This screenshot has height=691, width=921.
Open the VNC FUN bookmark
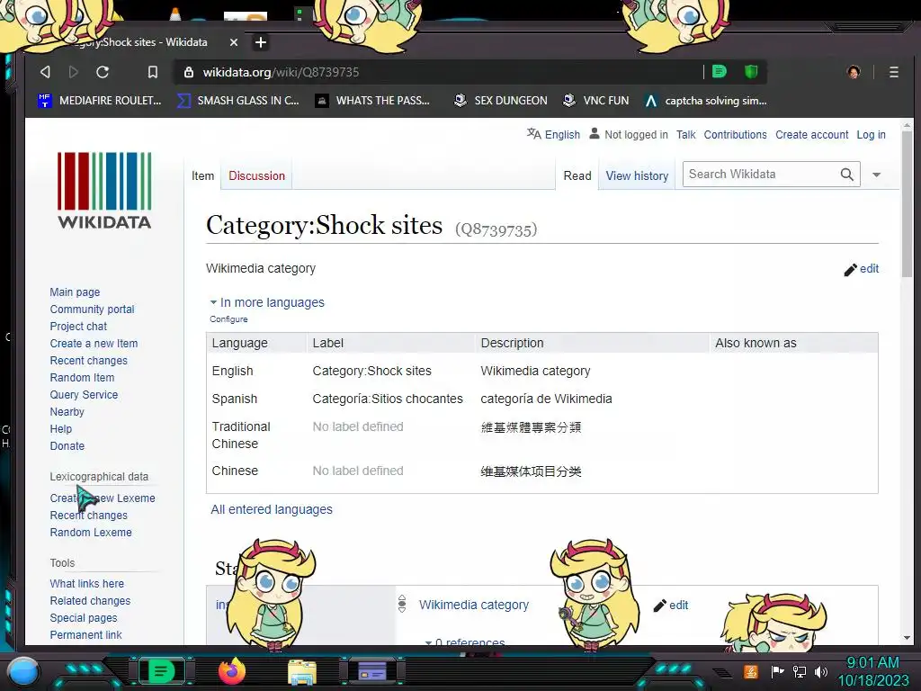coord(595,101)
